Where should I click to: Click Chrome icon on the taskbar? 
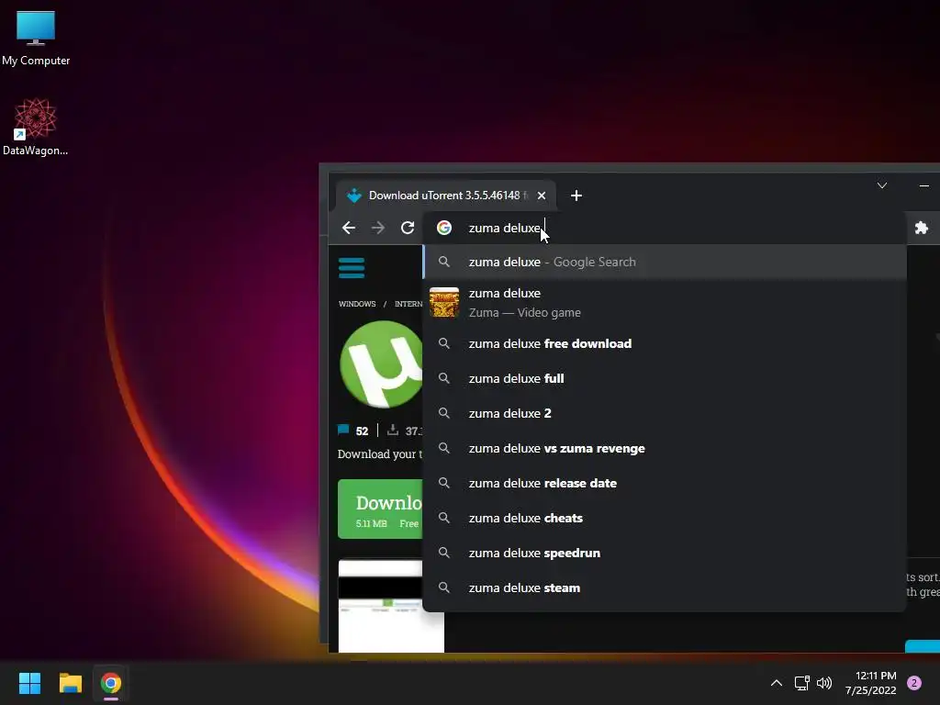[111, 683]
